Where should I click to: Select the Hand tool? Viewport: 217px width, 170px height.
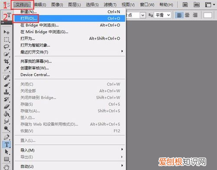click(7, 167)
